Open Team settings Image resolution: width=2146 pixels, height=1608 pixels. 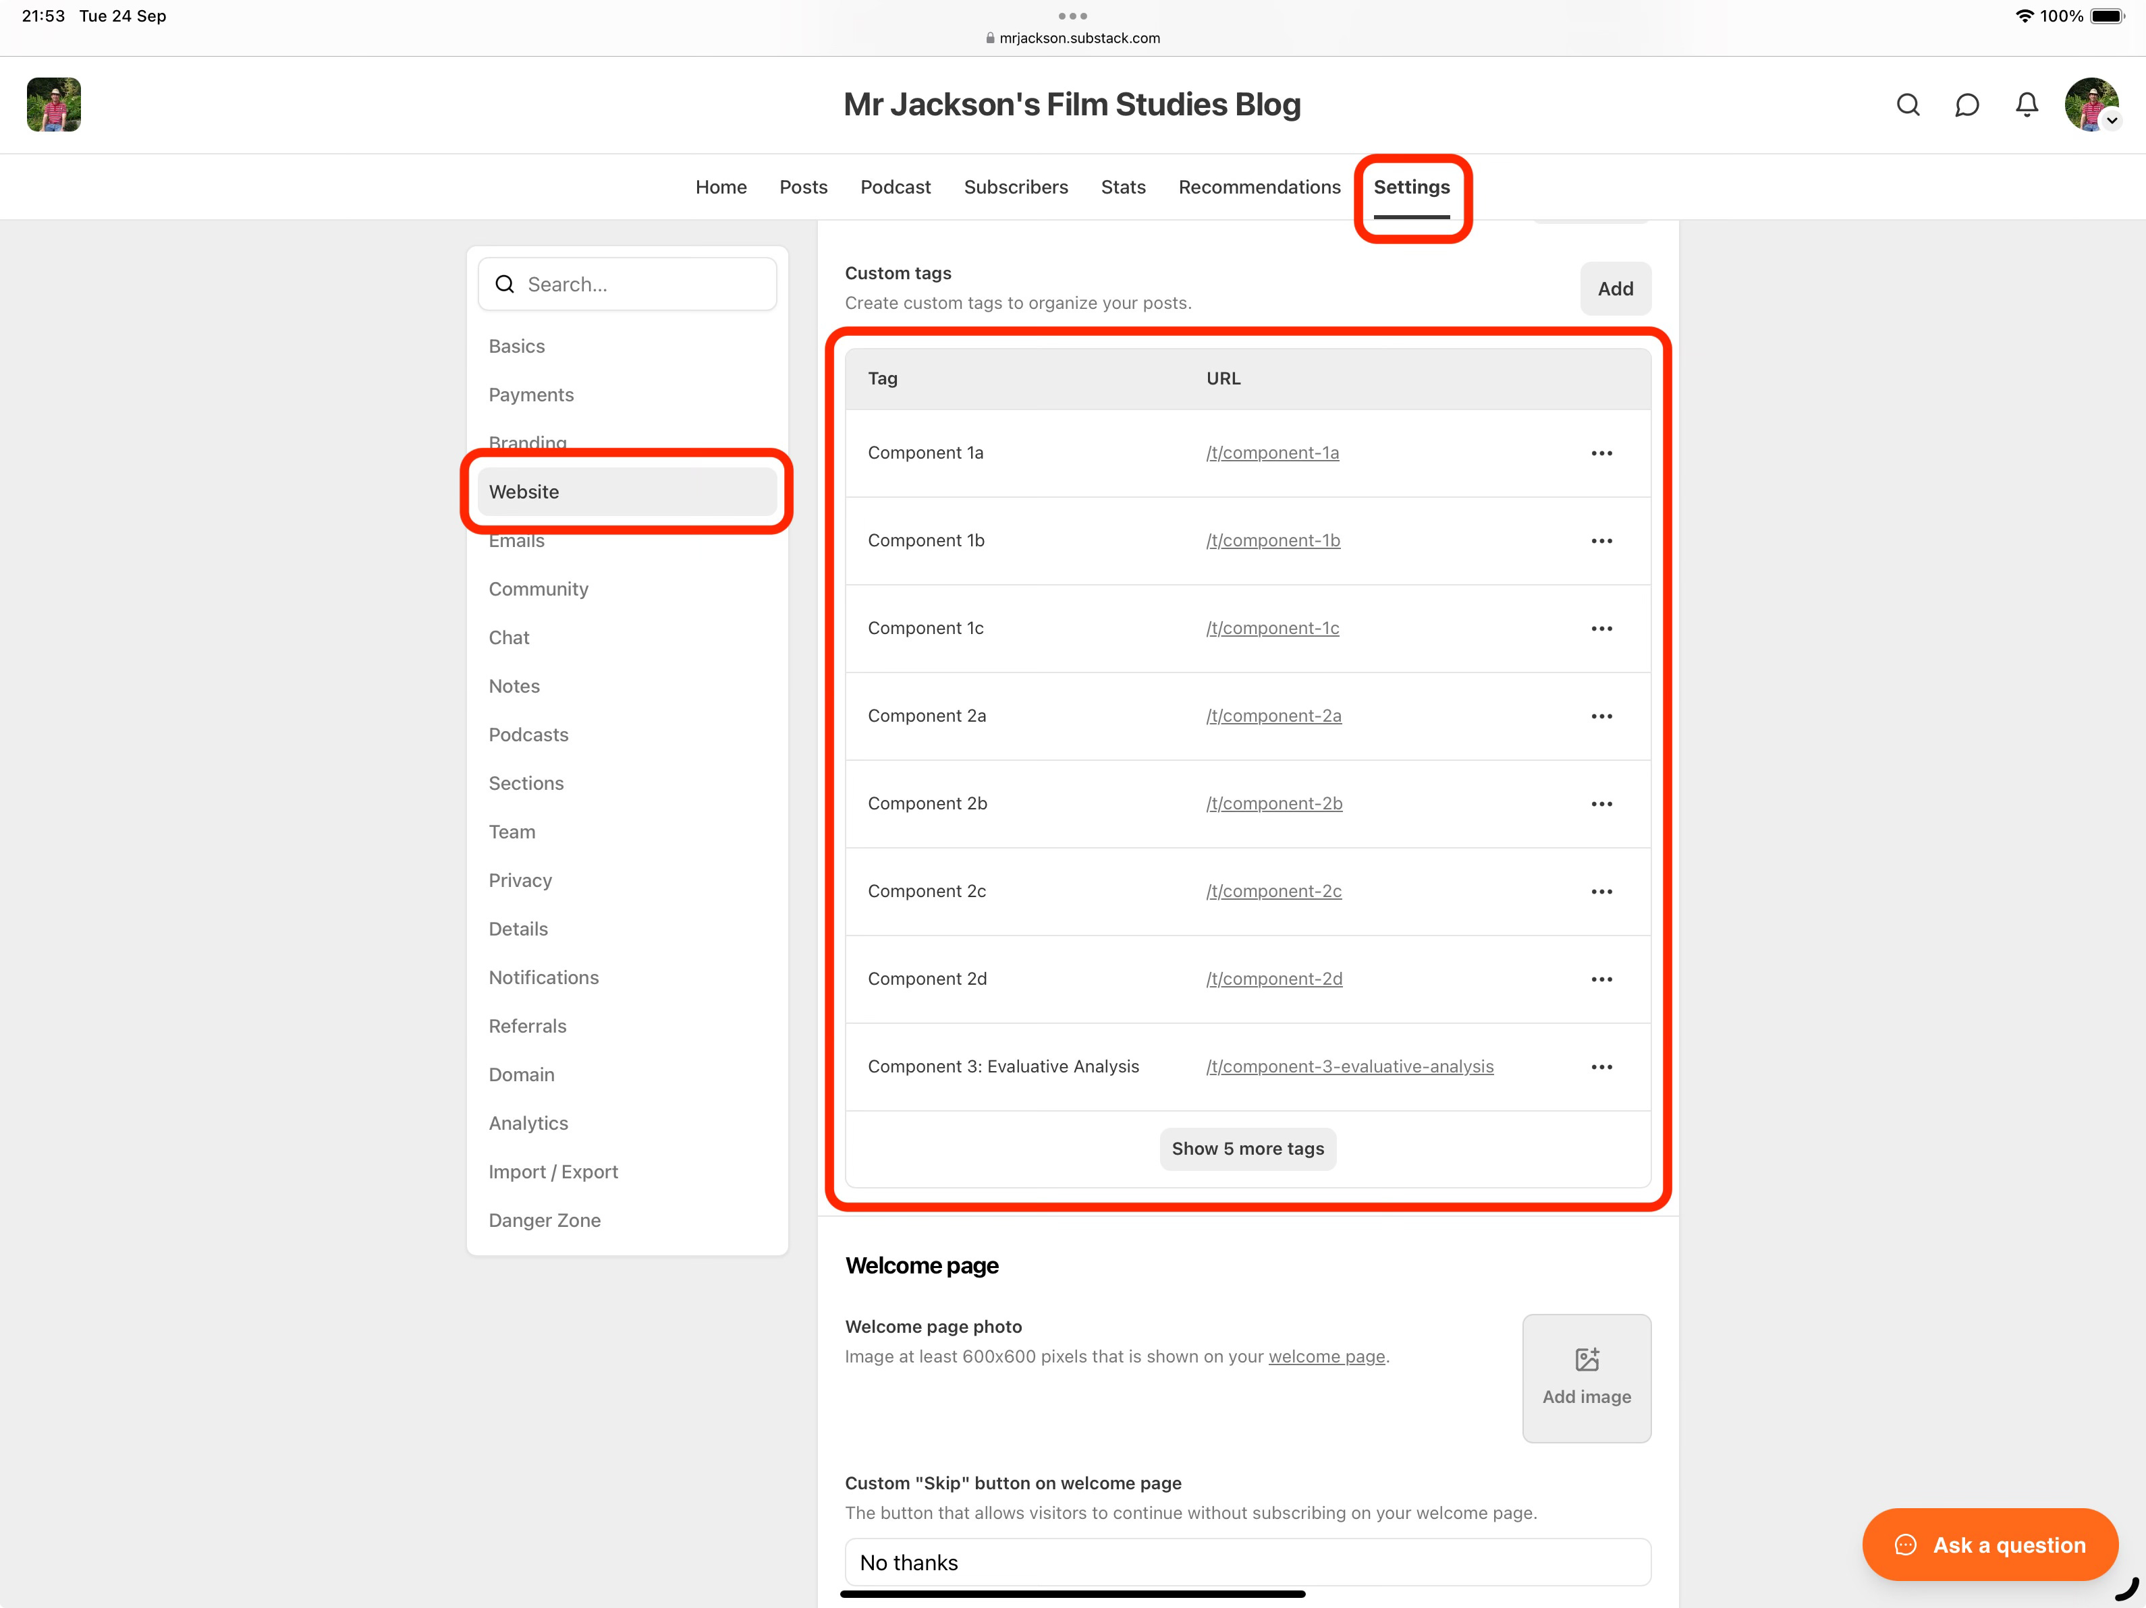(627, 831)
